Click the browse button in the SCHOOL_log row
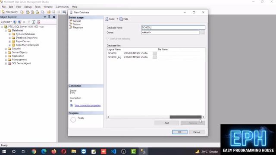Viewport: 276px width, 155px height. pos(154,57)
